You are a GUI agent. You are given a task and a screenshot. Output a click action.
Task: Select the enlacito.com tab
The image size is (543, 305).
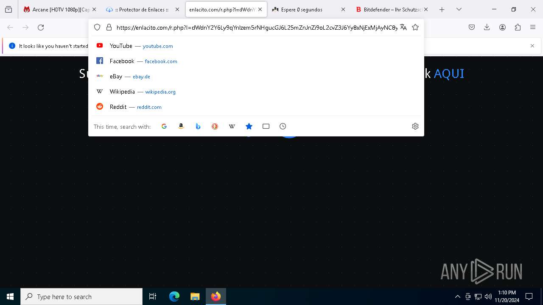(226, 9)
